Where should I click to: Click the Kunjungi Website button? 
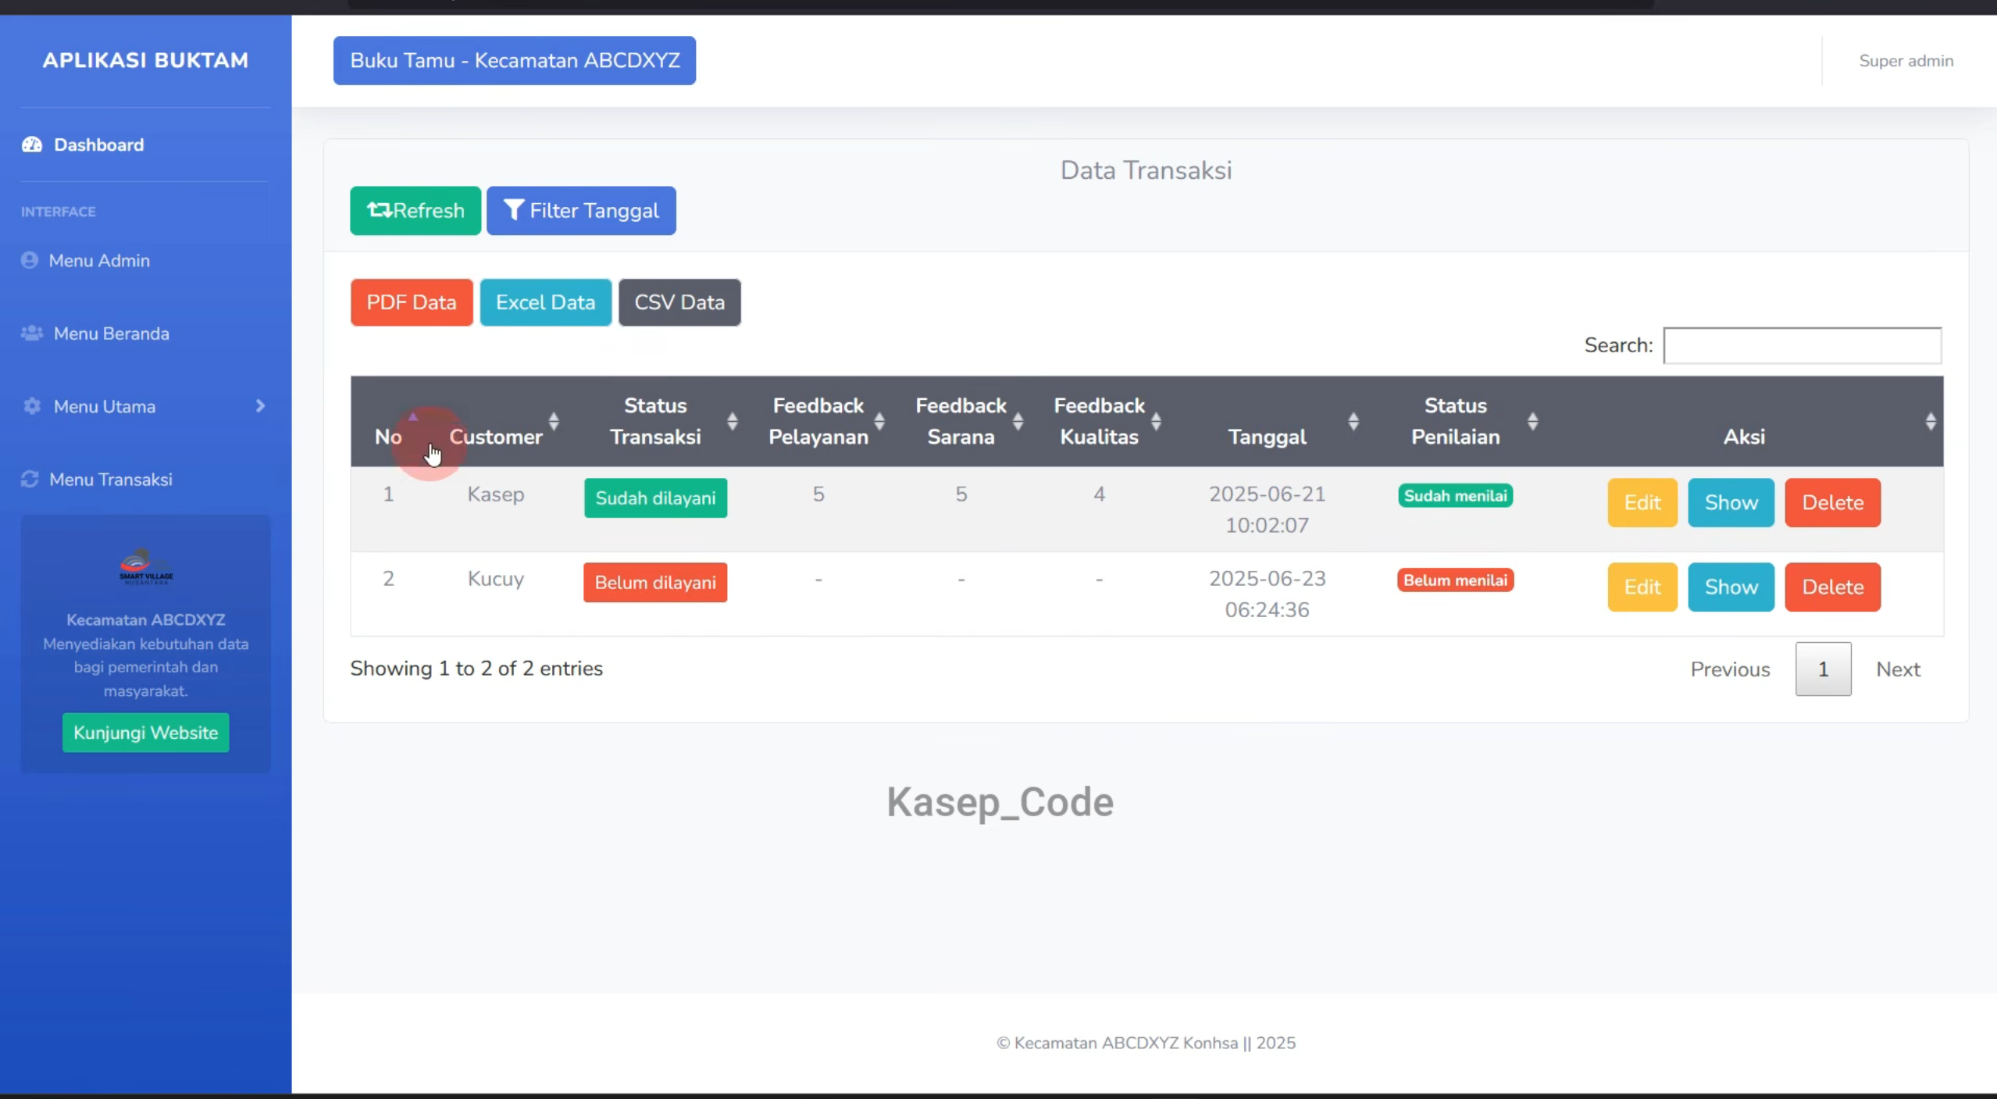point(146,733)
